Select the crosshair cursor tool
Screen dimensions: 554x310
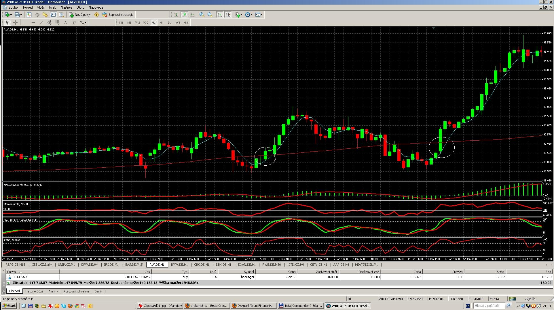(16, 22)
